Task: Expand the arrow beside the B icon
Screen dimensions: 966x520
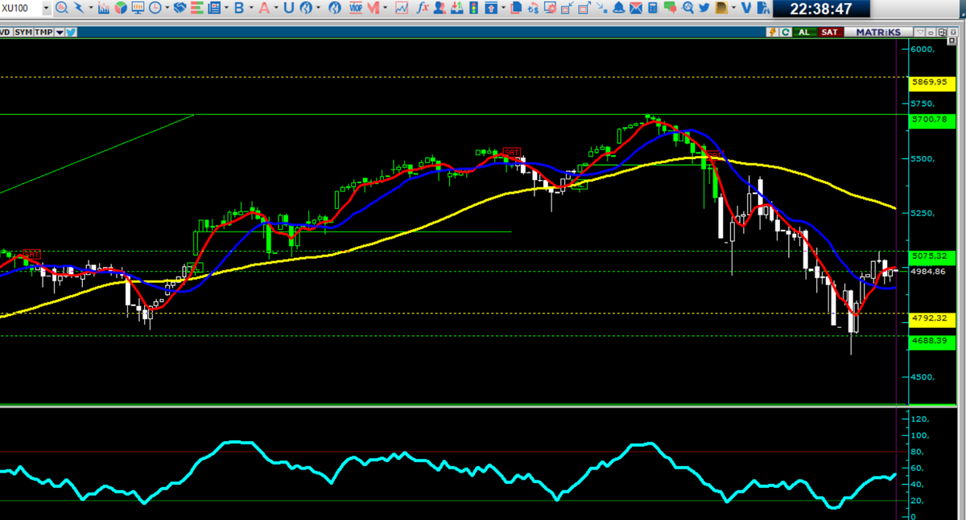Action: [250, 8]
